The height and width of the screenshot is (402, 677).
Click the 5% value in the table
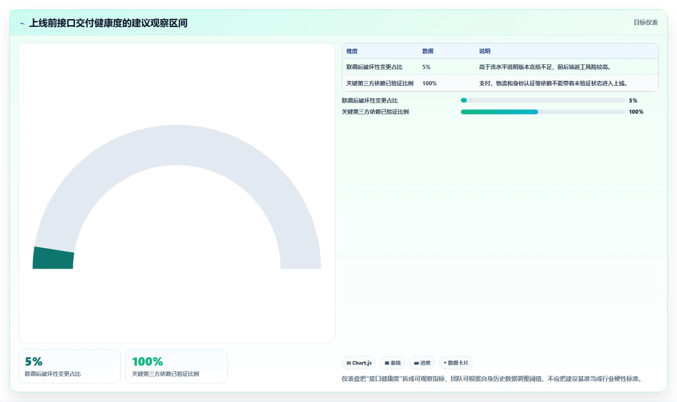coord(426,67)
